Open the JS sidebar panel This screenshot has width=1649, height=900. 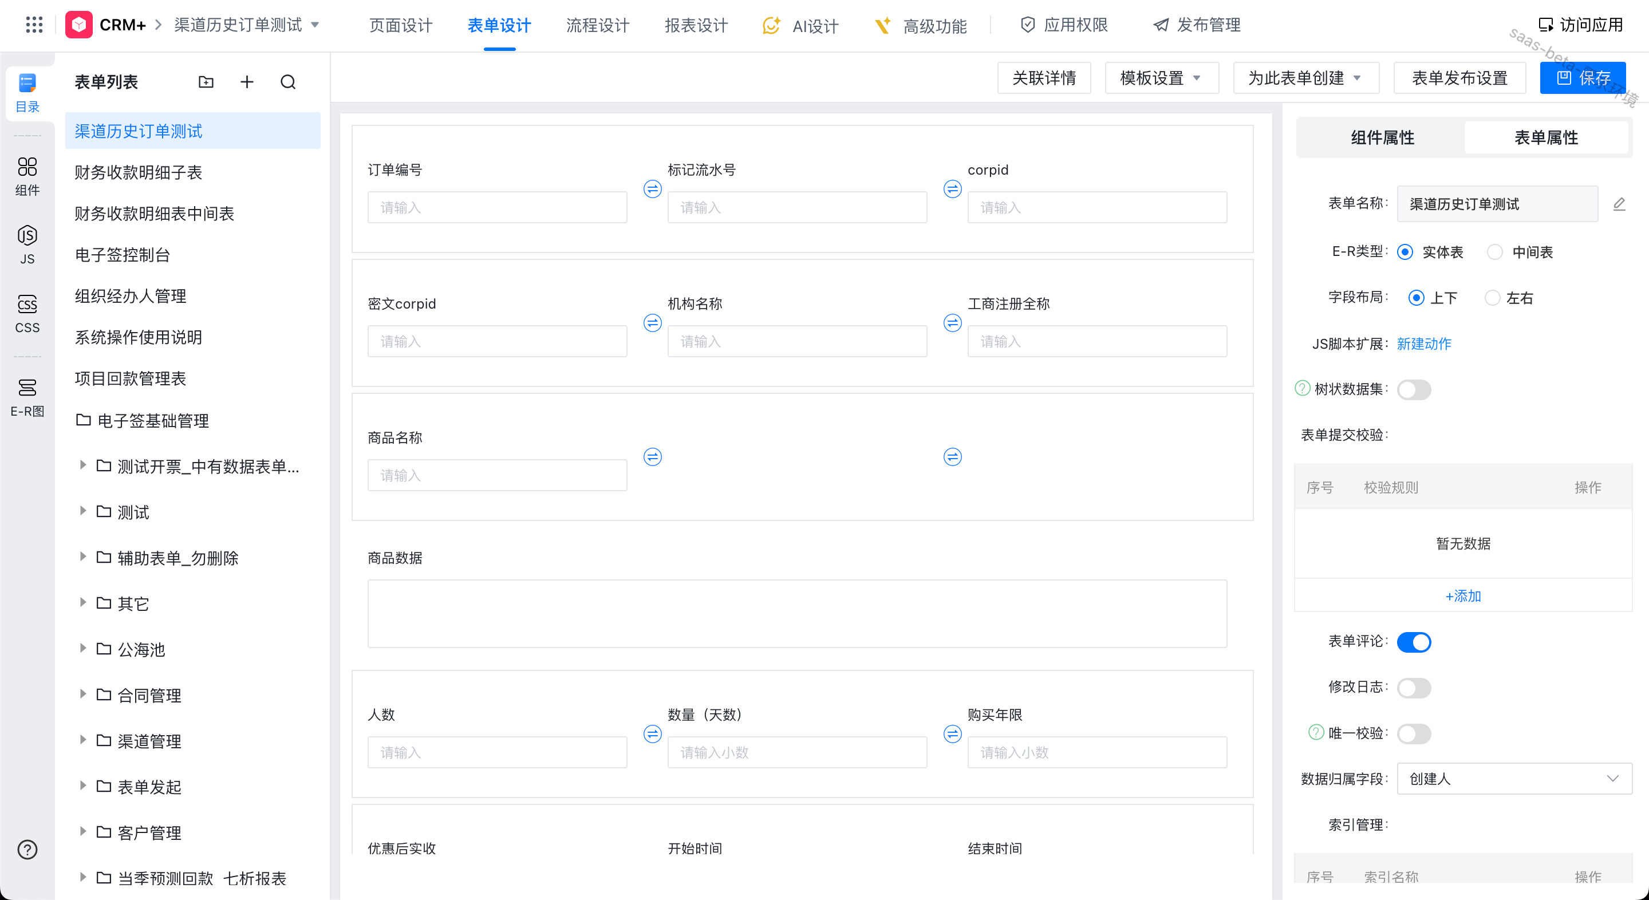pos(27,244)
